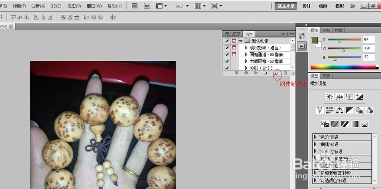Image resolution: width=381 pixels, height=189 pixels.
Task: Create a new action set folder
Action: coord(265,73)
